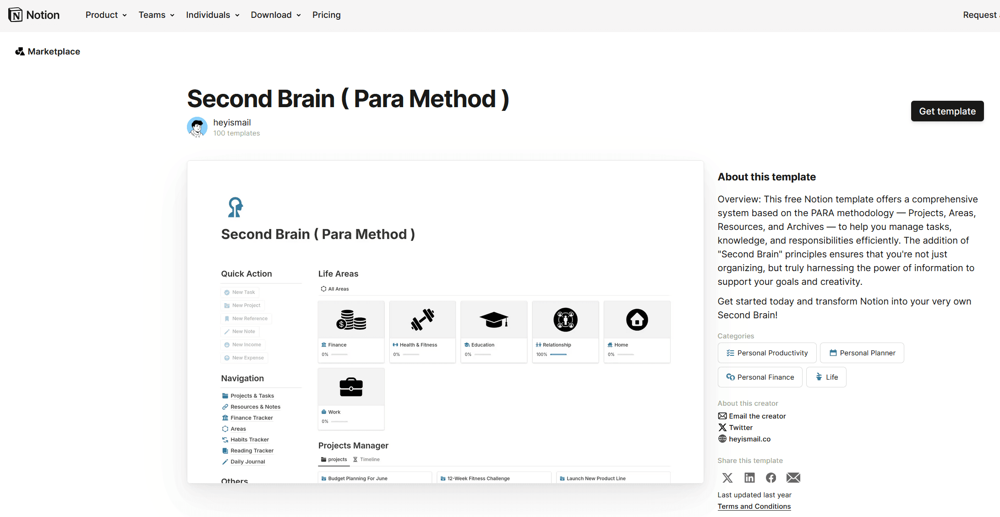This screenshot has width=1000, height=517.
Task: Click the Marketplace shapes icon
Action: (x=20, y=52)
